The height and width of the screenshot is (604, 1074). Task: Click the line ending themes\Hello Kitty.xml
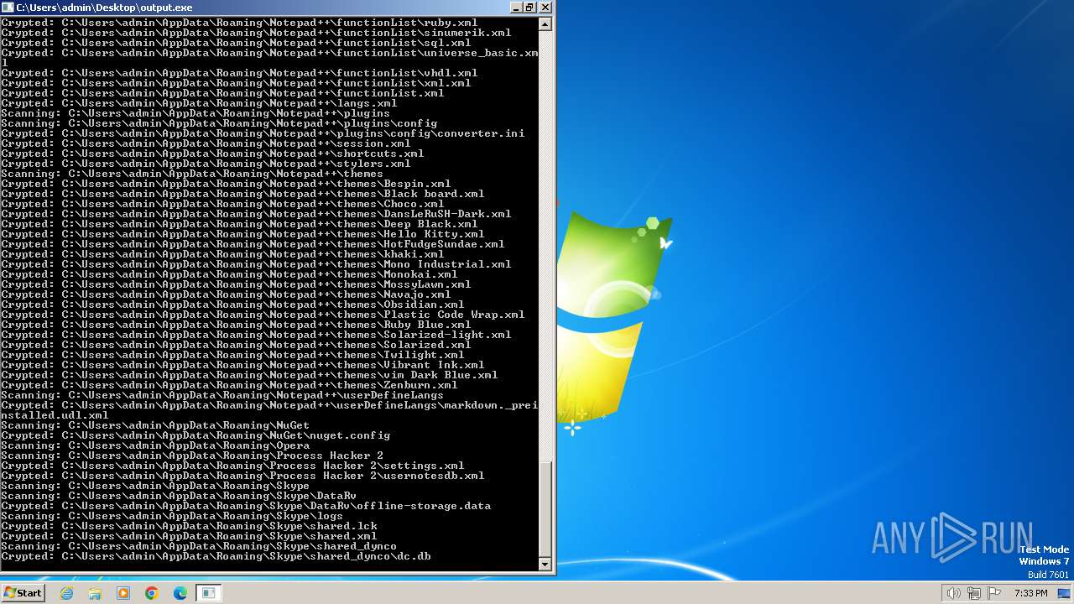coord(242,234)
